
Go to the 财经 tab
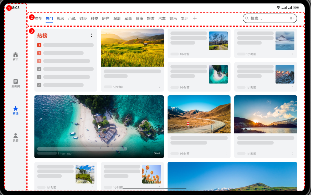pyautogui.click(x=83, y=18)
